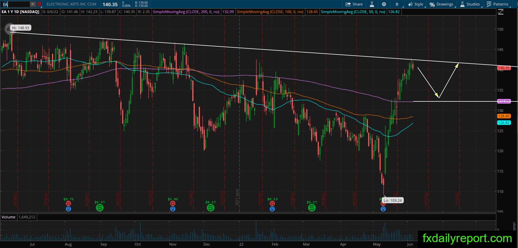The height and width of the screenshot is (248, 518).
Task: Click the February earnings phone icon ($0.23)
Action: coord(272,203)
